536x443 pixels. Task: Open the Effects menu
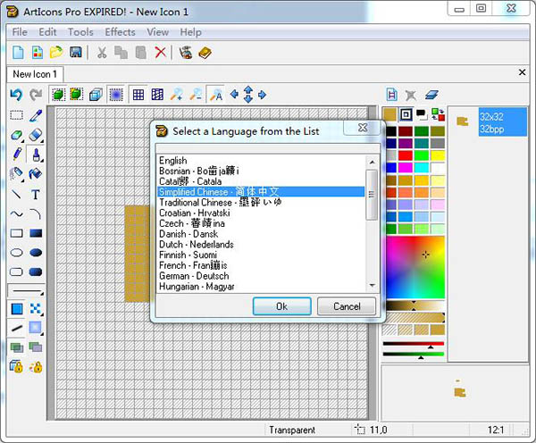pos(120,32)
